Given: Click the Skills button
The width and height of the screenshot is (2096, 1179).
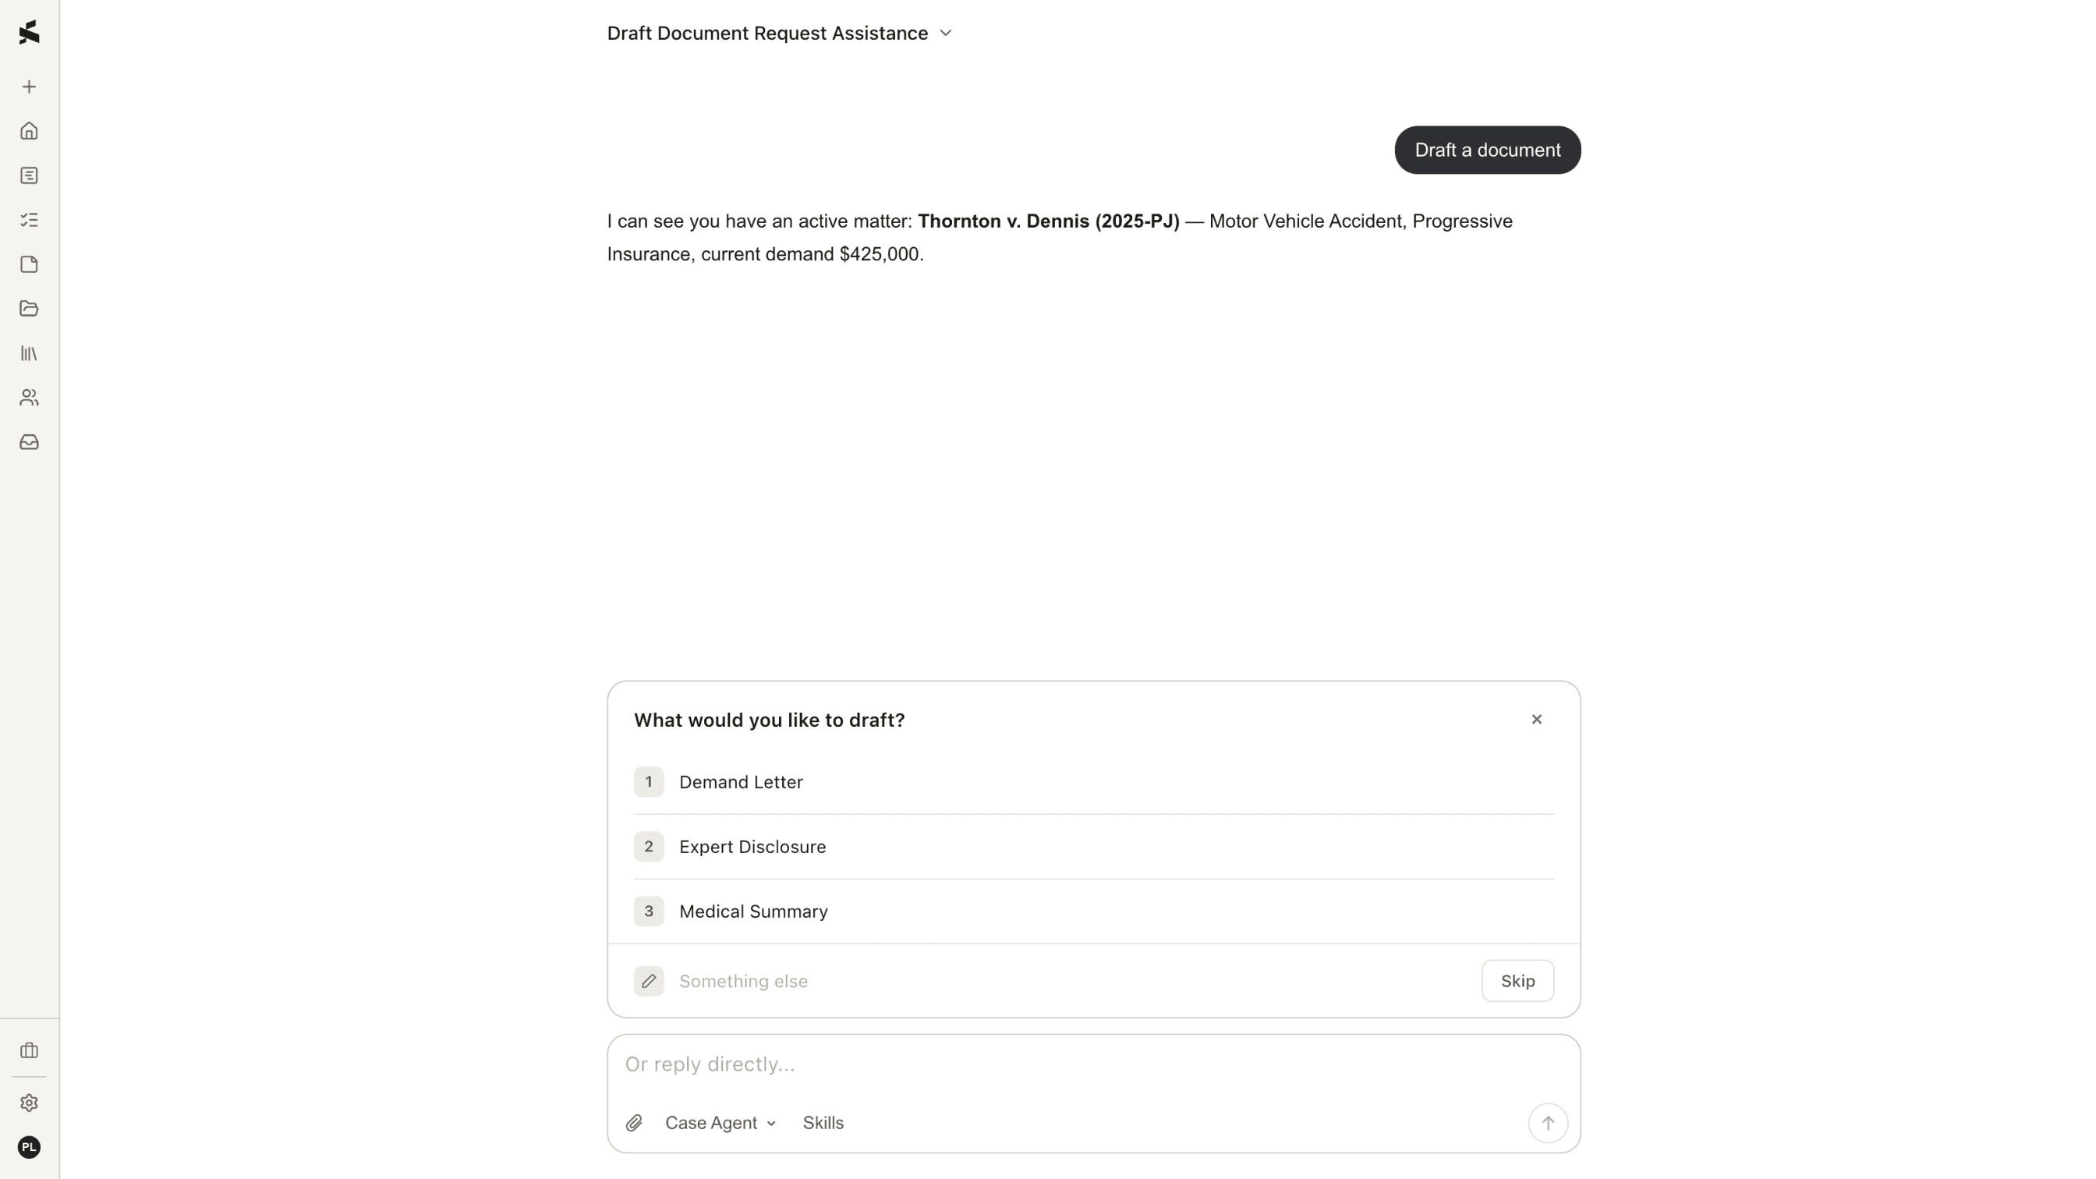Looking at the screenshot, I should (823, 1123).
